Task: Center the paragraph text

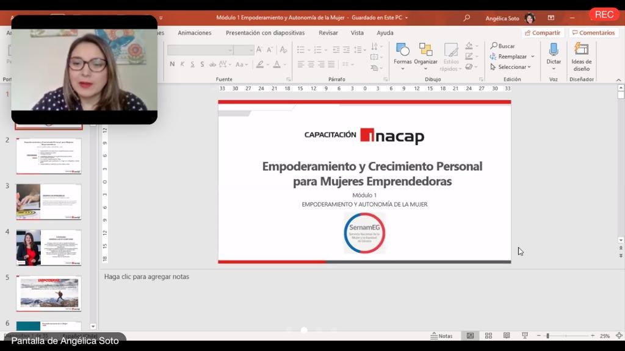Action: click(x=311, y=64)
